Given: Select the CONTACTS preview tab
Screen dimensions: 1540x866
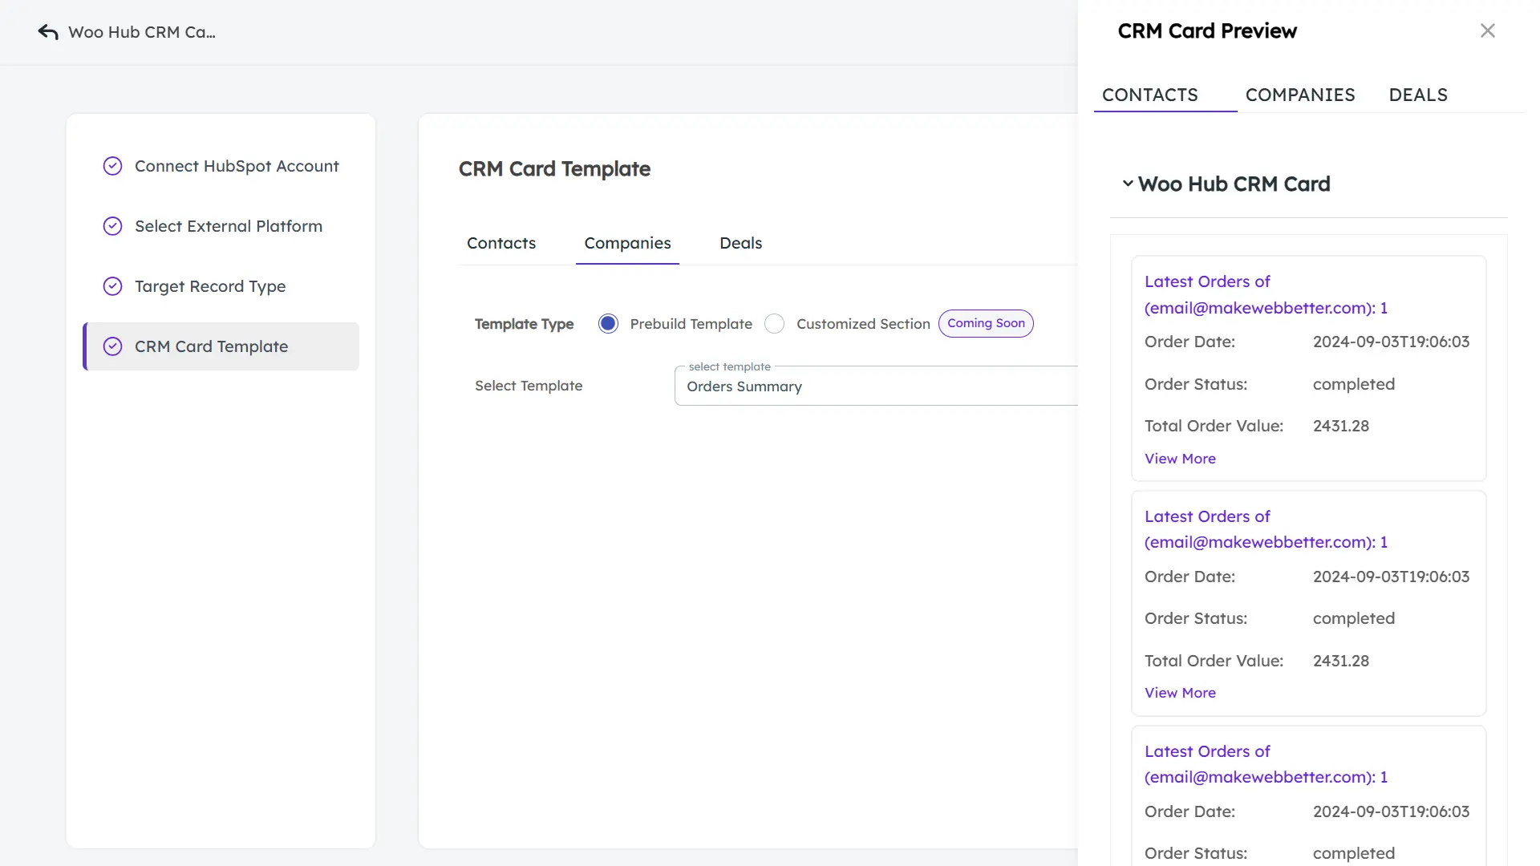Looking at the screenshot, I should tap(1150, 95).
